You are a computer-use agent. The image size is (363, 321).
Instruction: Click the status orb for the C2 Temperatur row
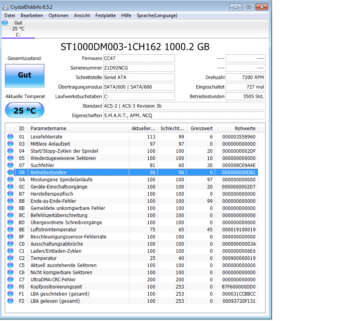(x=10, y=258)
